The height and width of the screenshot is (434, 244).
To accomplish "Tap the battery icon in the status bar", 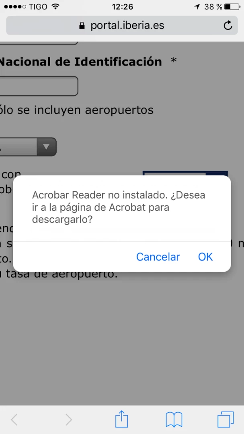I will (x=232, y=7).
